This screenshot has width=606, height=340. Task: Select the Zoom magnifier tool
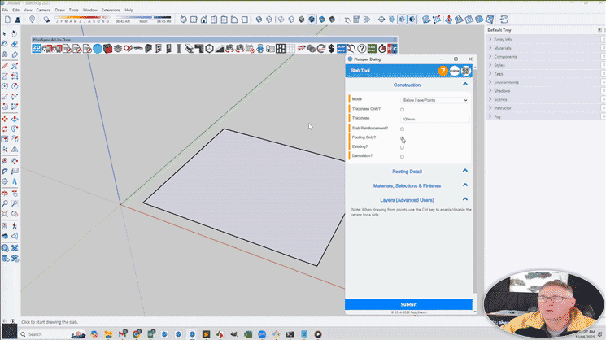coord(5,203)
